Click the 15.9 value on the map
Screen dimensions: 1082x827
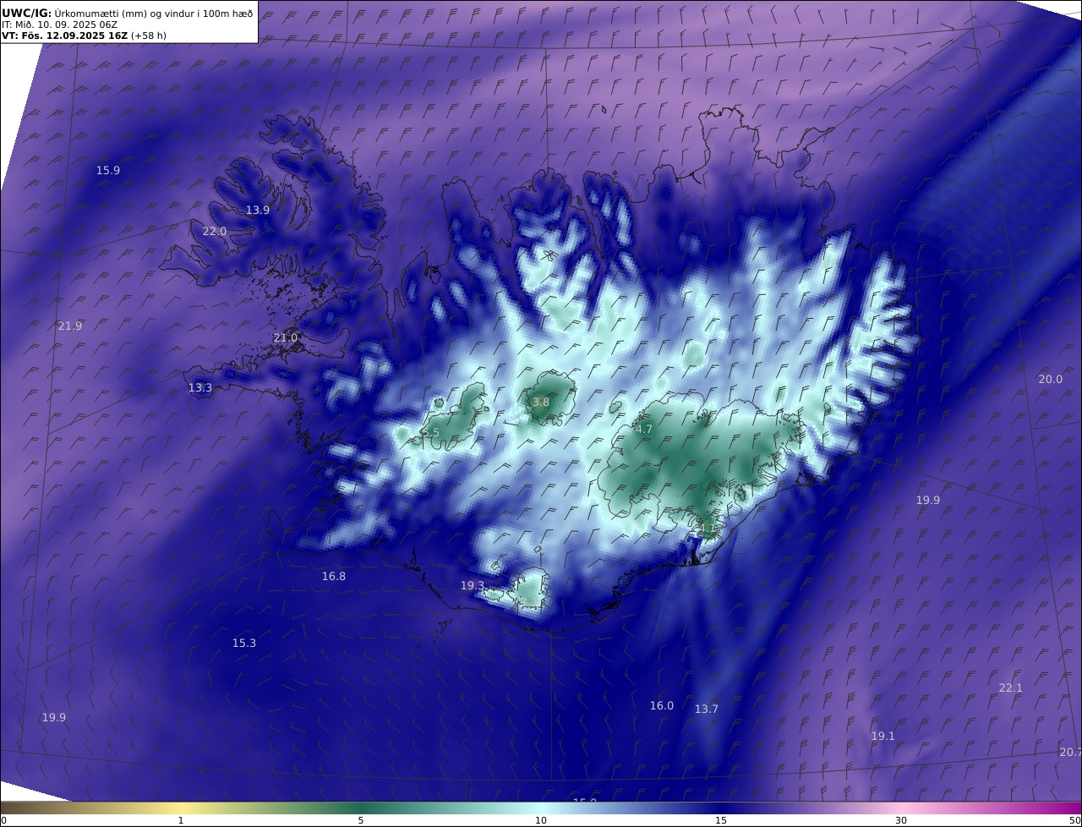107,170
